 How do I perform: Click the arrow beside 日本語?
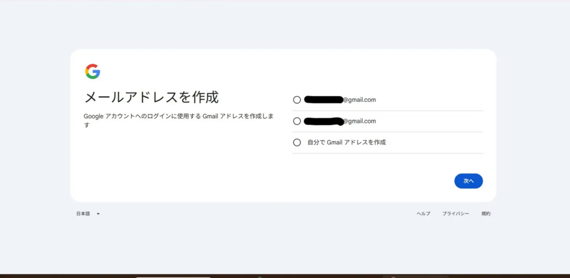tap(98, 214)
